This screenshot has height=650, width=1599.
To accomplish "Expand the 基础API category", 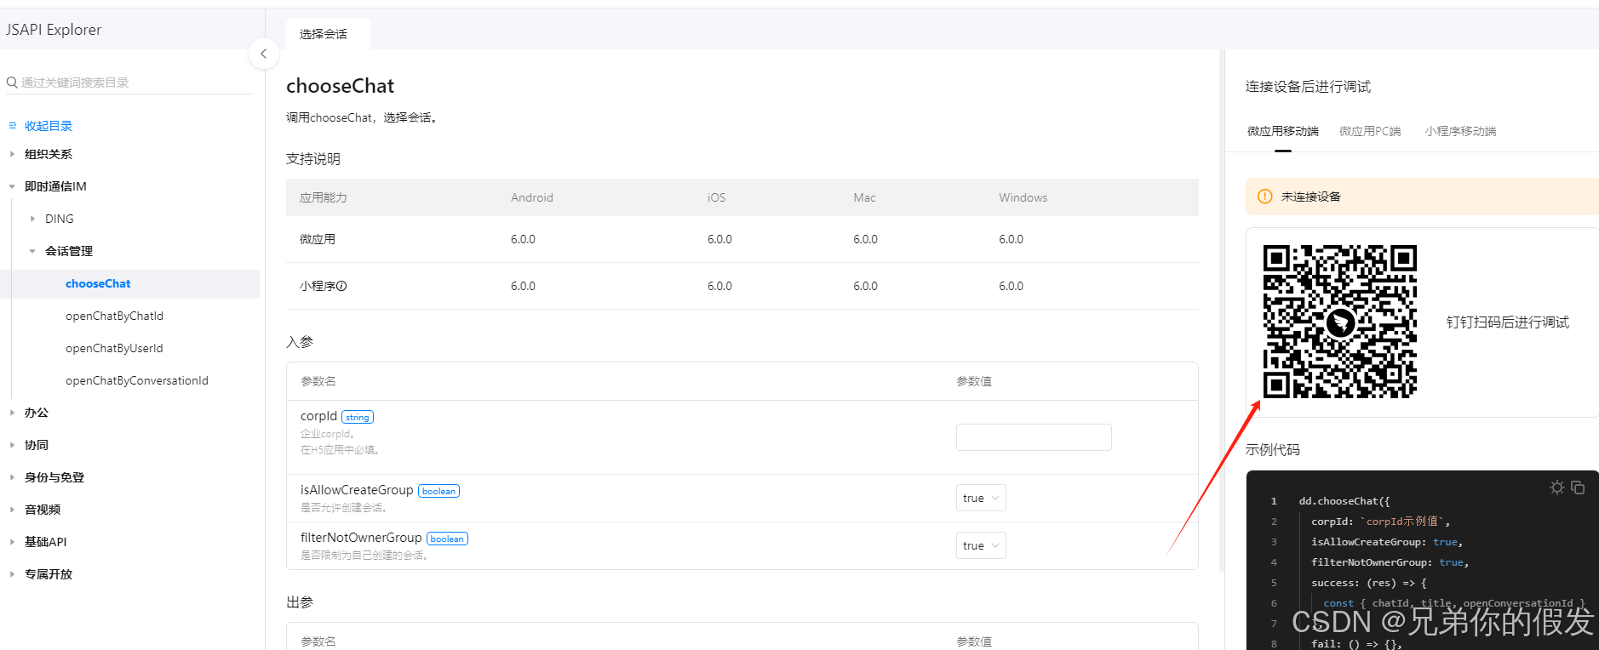I will [12, 542].
